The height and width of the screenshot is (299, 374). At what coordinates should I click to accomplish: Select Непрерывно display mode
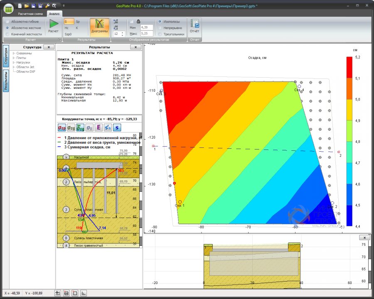click(170, 28)
